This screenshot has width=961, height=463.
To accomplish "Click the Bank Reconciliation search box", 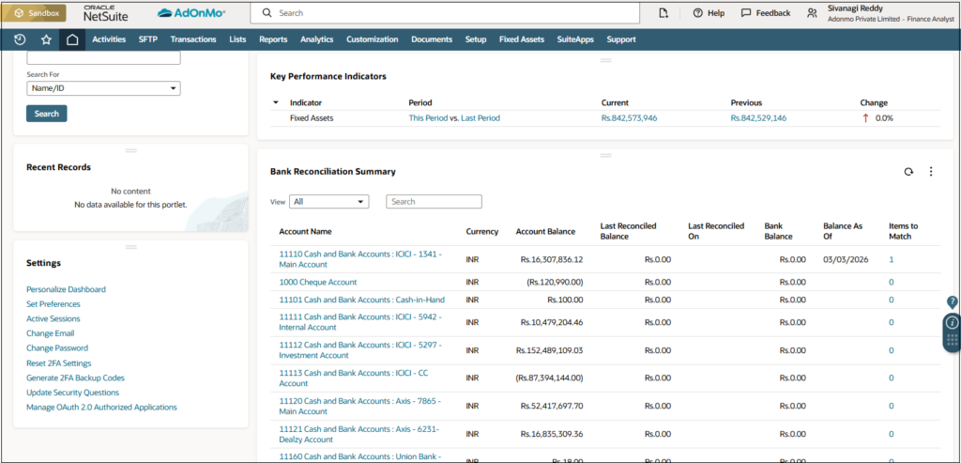I will tap(434, 202).
